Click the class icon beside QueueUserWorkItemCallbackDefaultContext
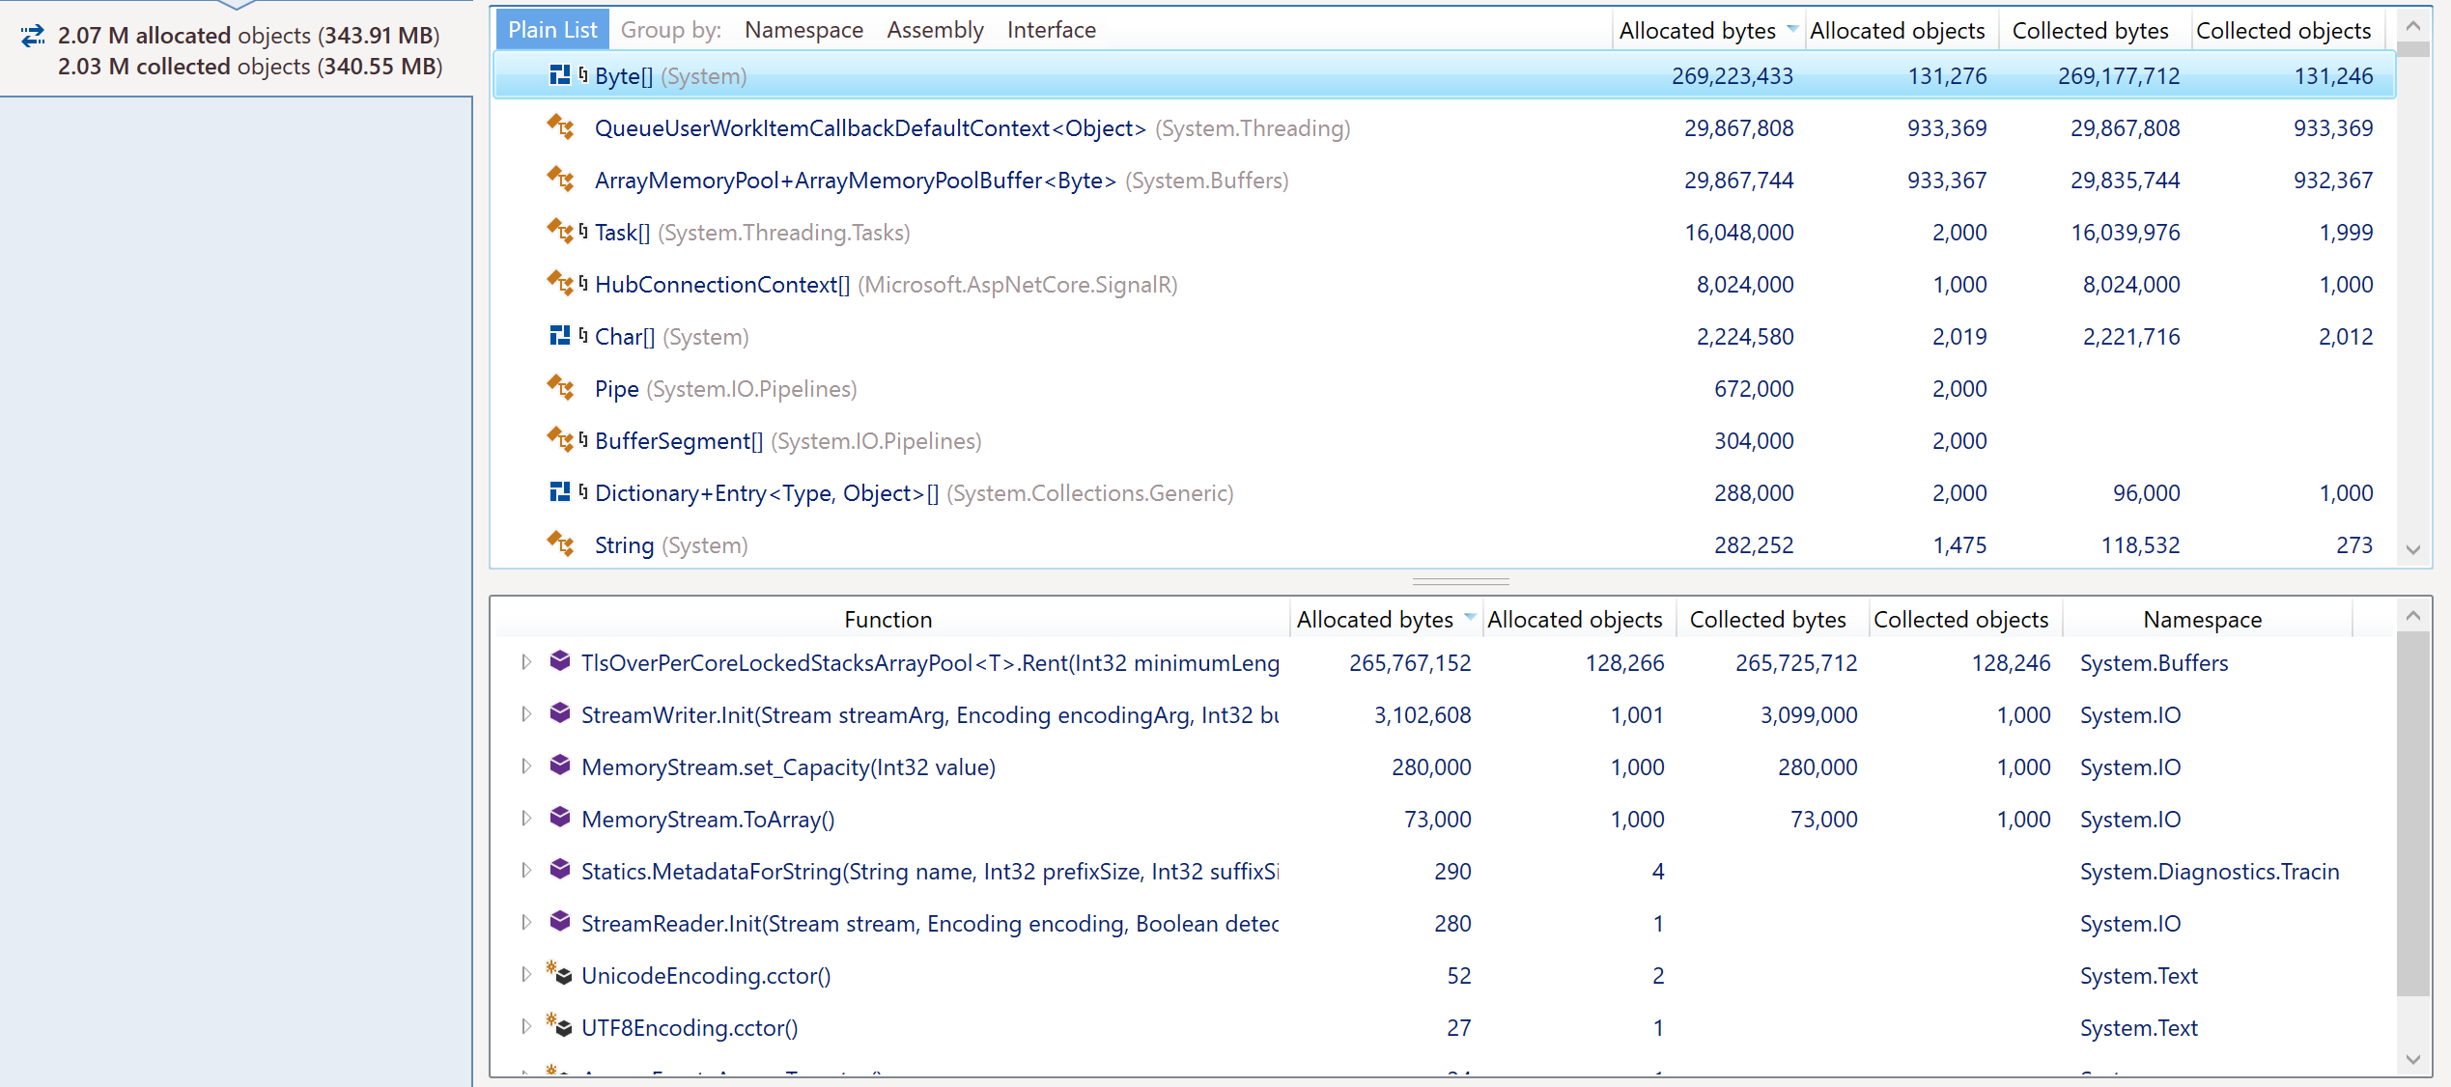The image size is (2451, 1087). (x=560, y=126)
